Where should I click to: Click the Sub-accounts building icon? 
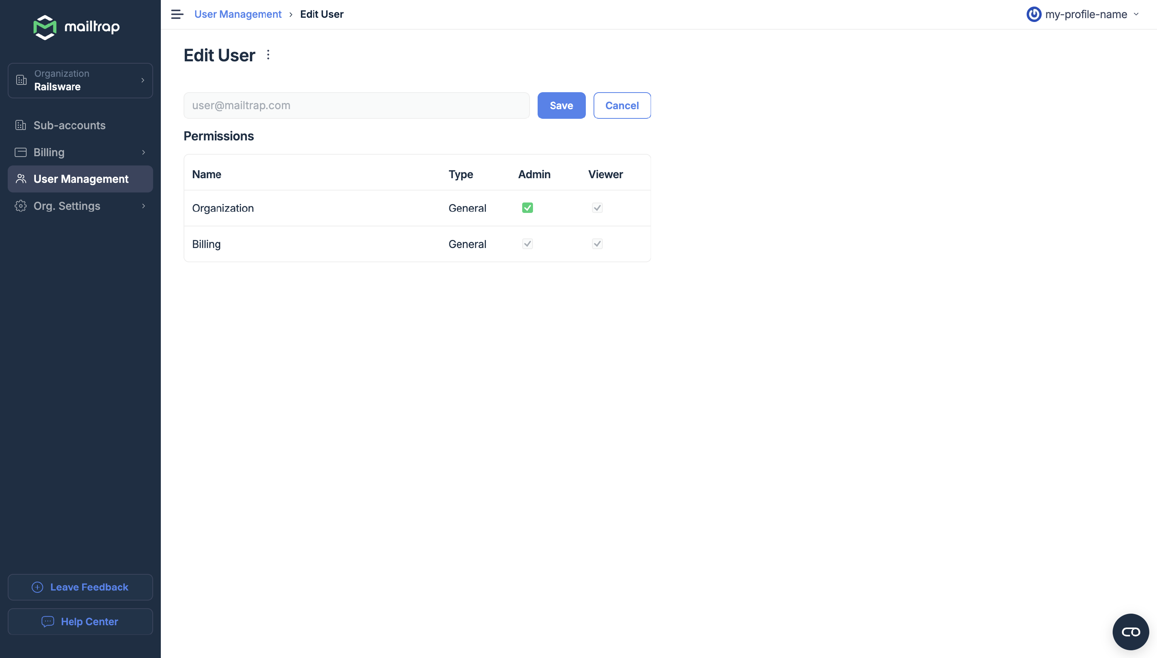click(x=21, y=125)
